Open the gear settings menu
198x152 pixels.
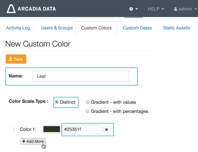click(x=133, y=9)
